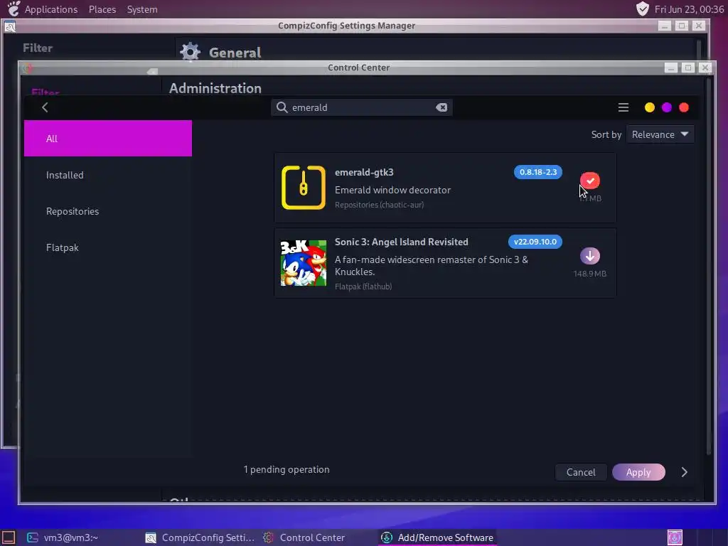The width and height of the screenshot is (728, 546).
Task: Click the 148.9 MB size label
Action: point(589,274)
